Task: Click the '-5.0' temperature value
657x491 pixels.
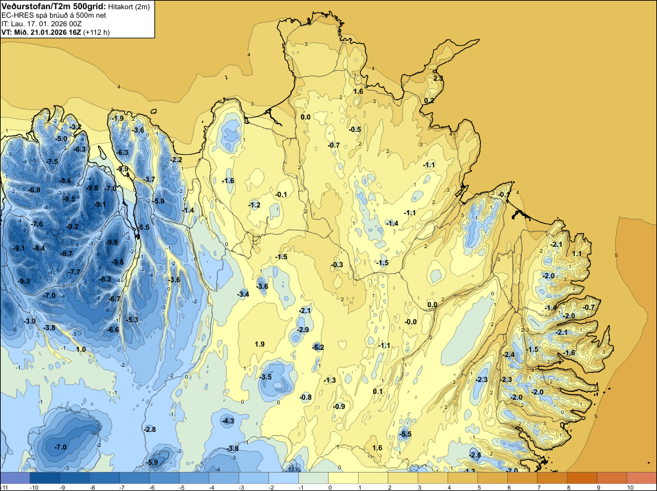Action: click(x=61, y=139)
